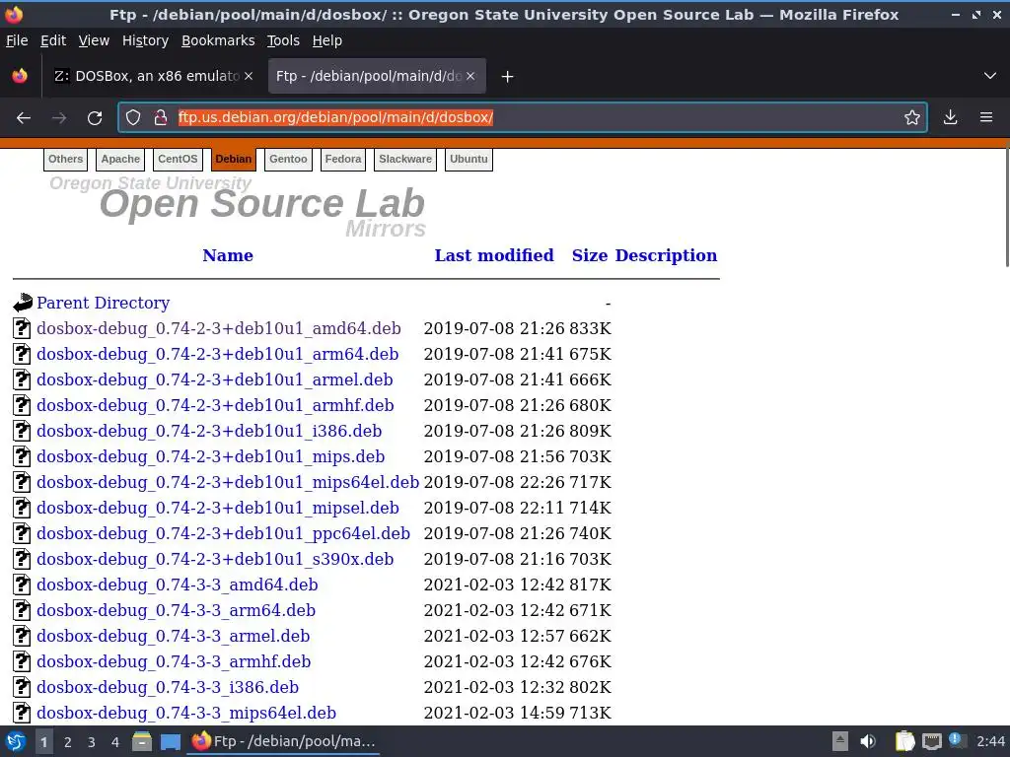Open the Firefox downloads panel
This screenshot has height=757, width=1010.
(x=950, y=118)
